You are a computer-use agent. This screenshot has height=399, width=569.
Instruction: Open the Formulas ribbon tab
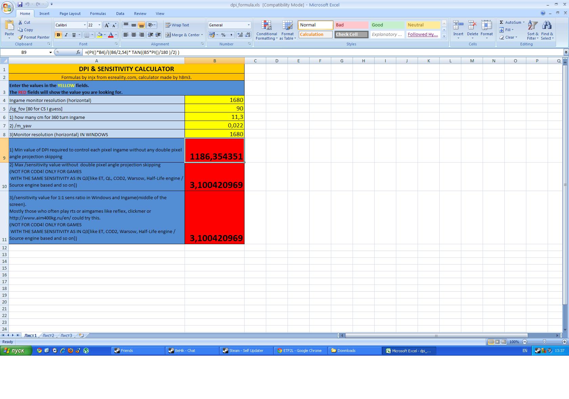(98, 14)
